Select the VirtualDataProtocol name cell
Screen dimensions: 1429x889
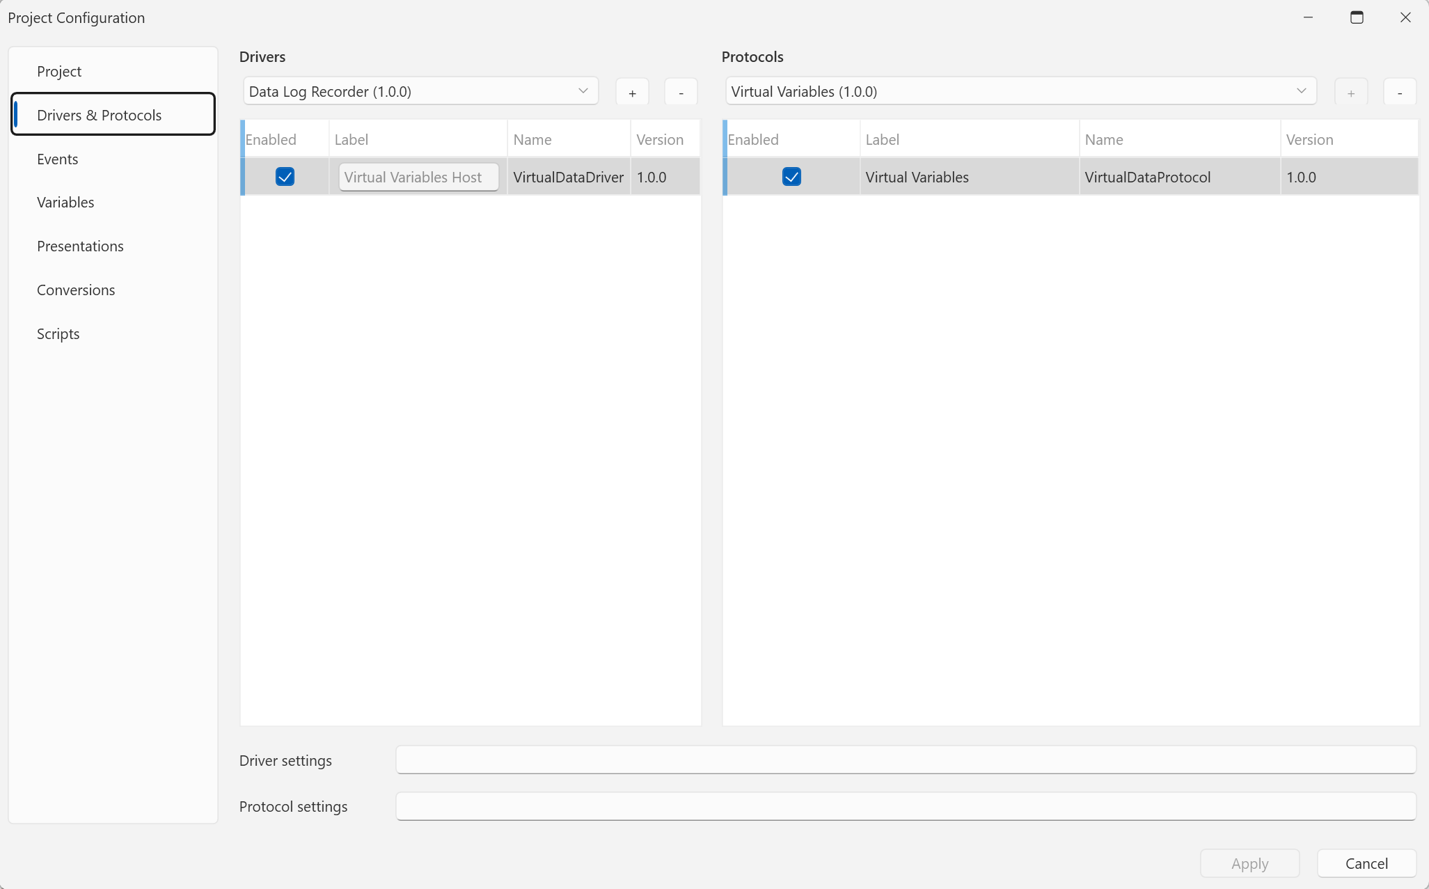coord(1179,177)
